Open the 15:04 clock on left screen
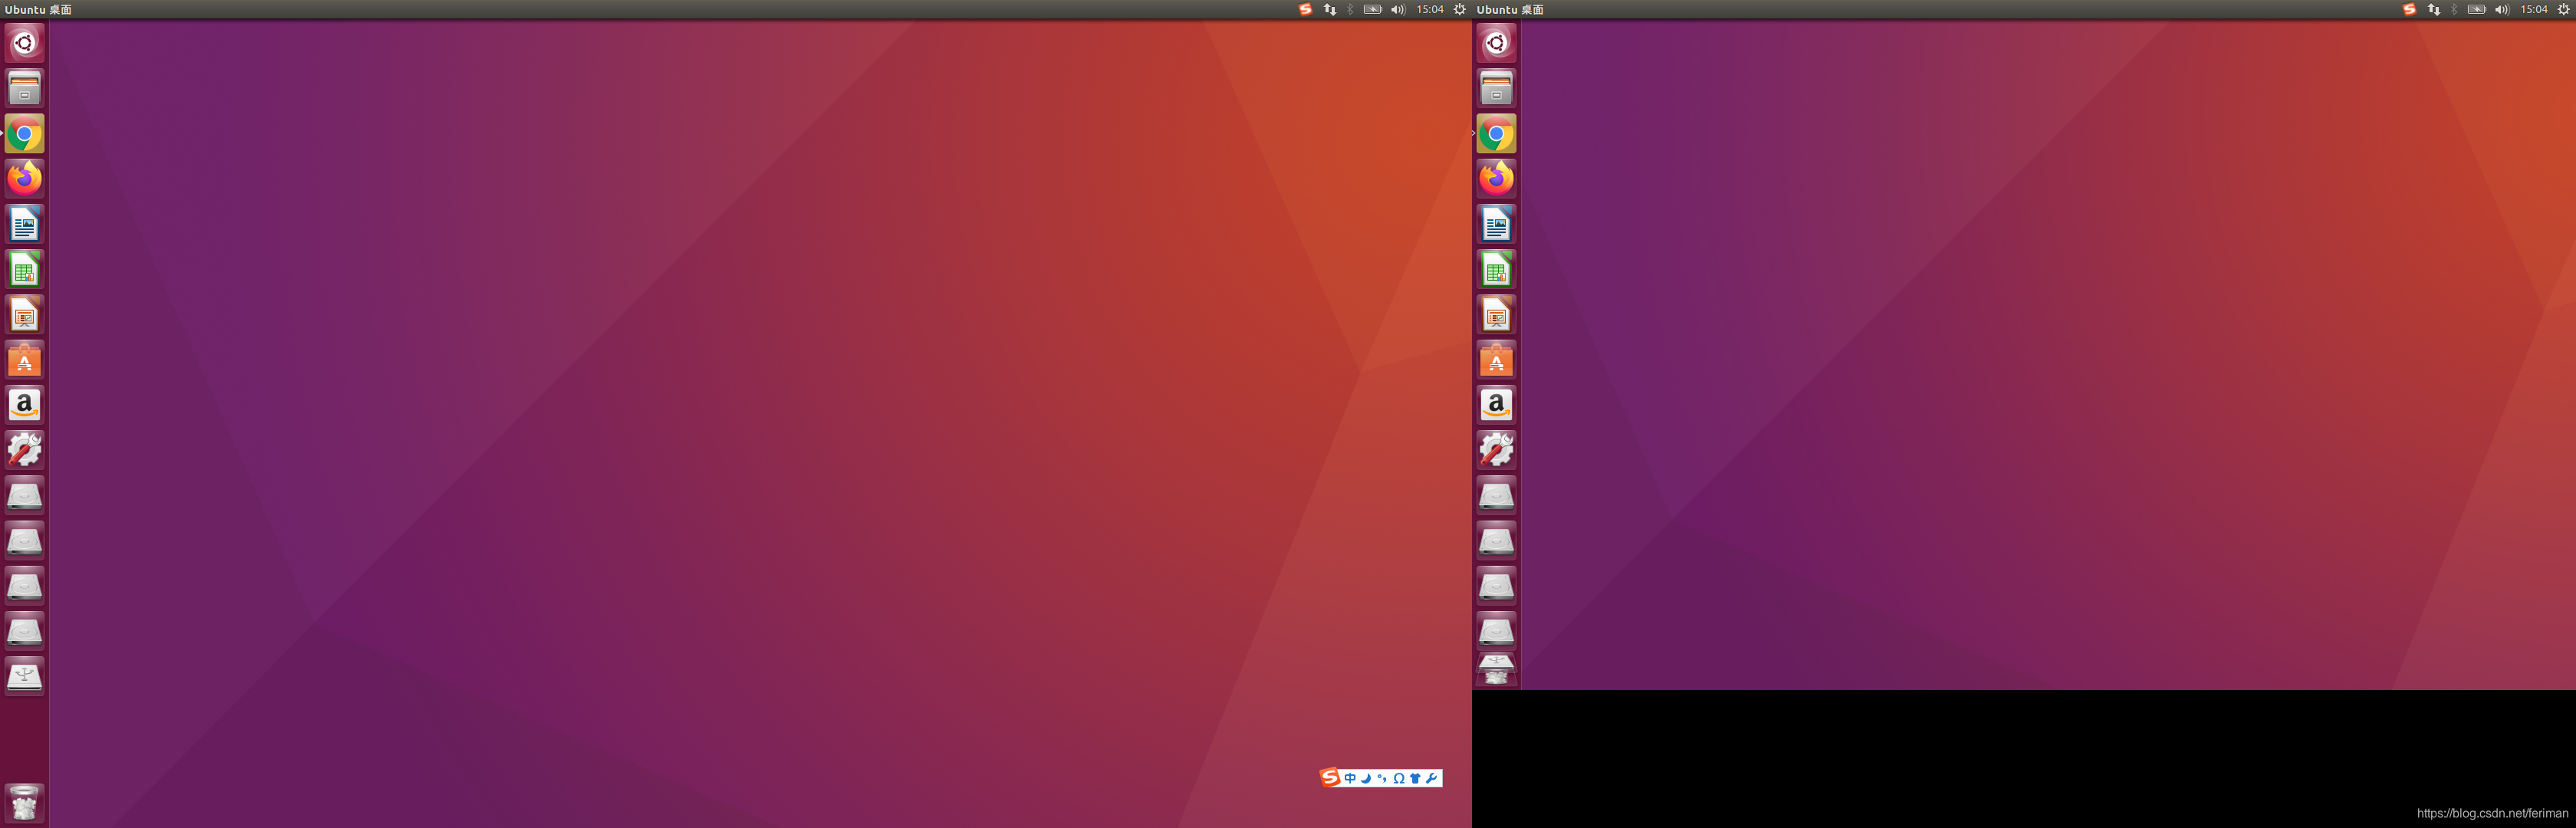The width and height of the screenshot is (2576, 828). (x=1430, y=9)
